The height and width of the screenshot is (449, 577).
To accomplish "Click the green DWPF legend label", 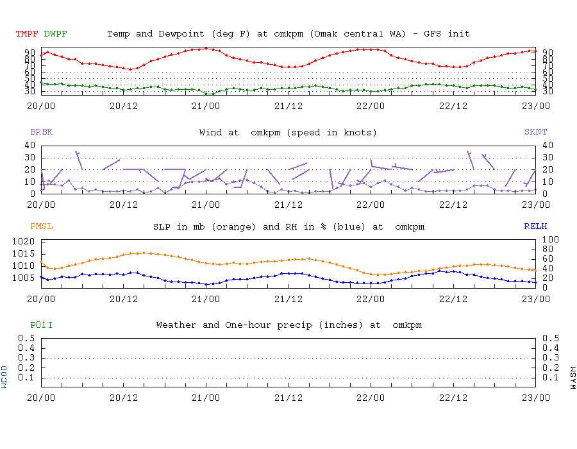I will pyautogui.click(x=55, y=34).
